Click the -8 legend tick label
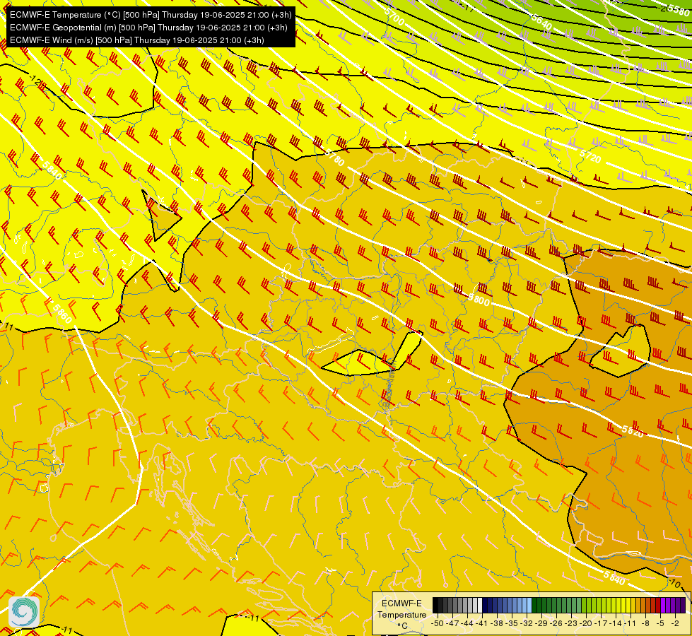This screenshot has height=636, width=692. 645,623
